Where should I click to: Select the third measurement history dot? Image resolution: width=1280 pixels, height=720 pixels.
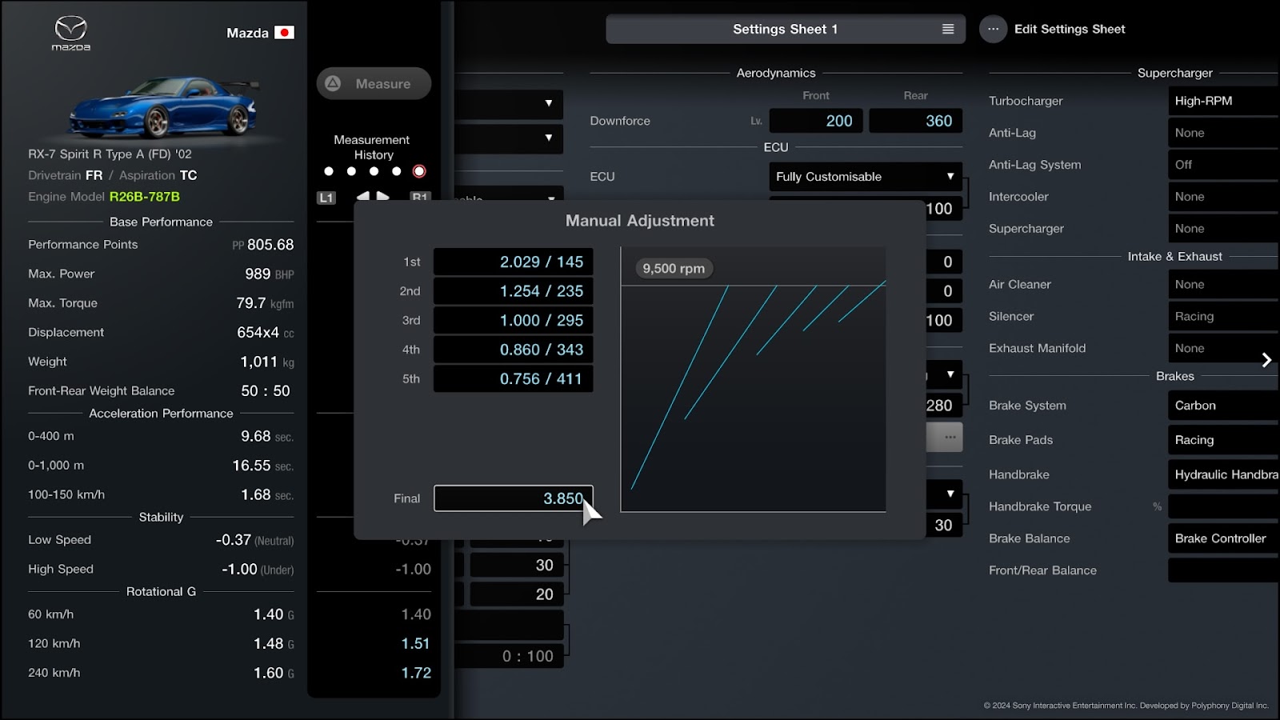[x=374, y=171]
